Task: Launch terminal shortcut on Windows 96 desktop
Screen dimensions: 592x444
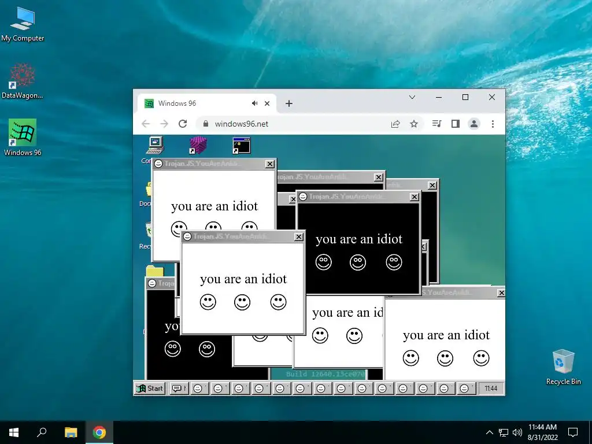Action: pos(242,146)
